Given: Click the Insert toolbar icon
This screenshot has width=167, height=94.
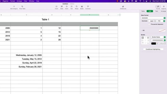Looking at the screenshot, I should 56,7.
